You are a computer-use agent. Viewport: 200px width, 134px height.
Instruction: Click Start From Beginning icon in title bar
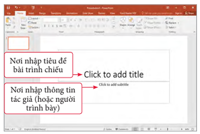(33, 8)
